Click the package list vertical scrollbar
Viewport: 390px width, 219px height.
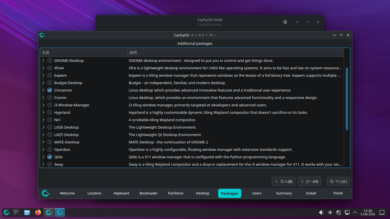point(347,99)
